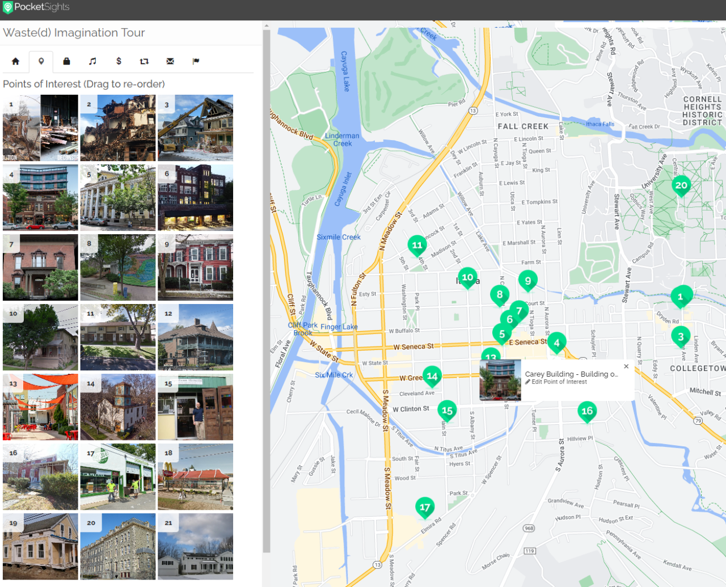726x587 pixels.
Task: Select map marker 14
Action: 432,377
